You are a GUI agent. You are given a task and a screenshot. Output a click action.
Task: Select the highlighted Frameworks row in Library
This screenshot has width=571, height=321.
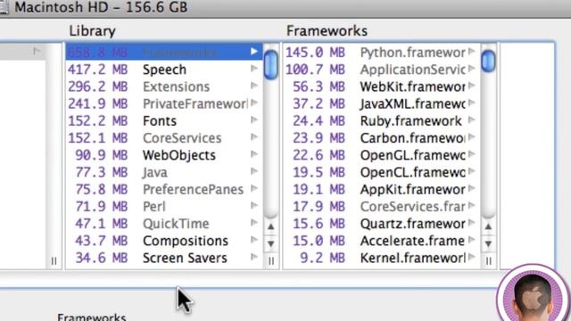tap(164, 52)
